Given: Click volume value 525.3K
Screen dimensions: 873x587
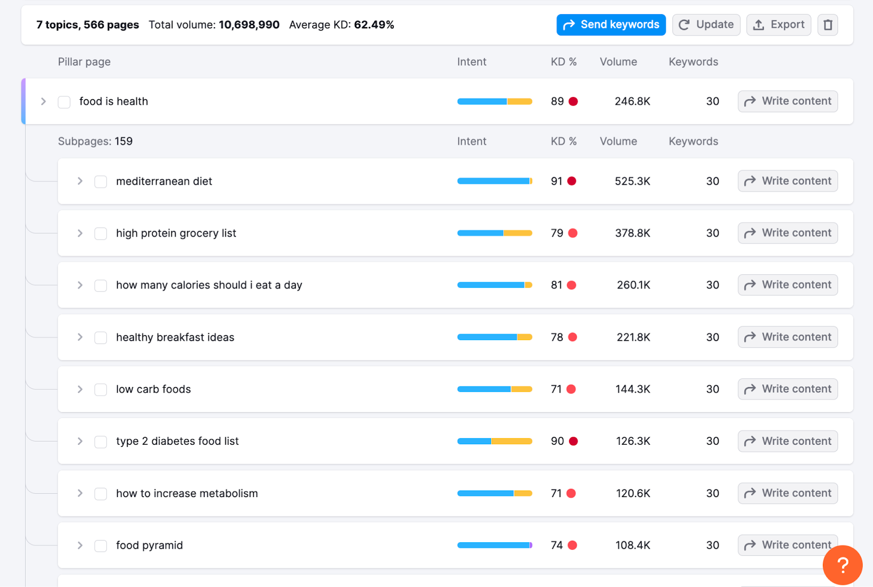Looking at the screenshot, I should (632, 181).
